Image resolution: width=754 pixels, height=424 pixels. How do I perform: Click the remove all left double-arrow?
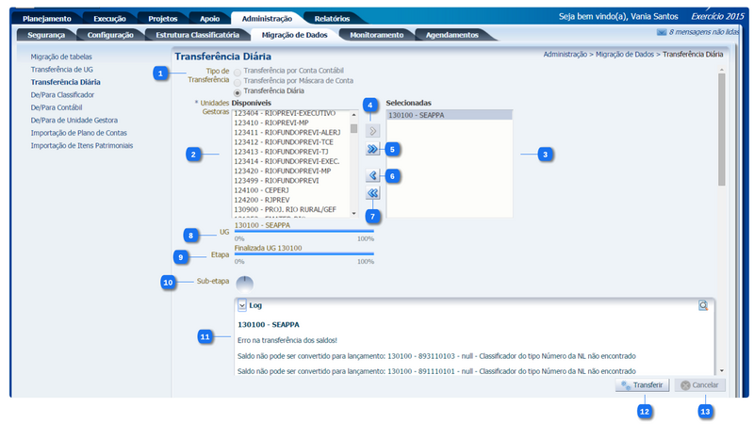(372, 193)
